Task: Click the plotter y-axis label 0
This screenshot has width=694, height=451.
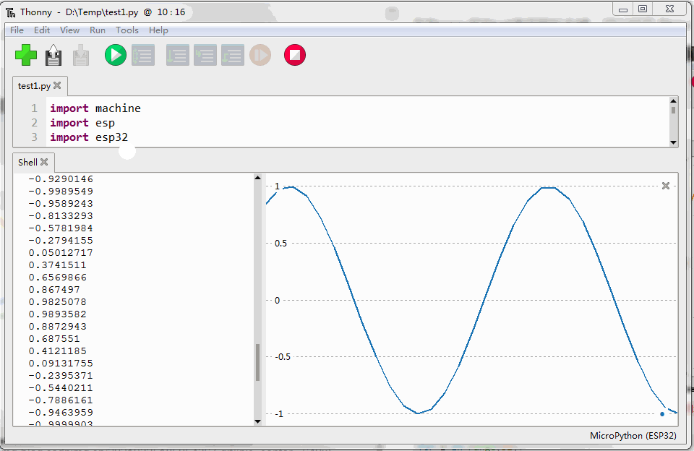Action: coord(277,301)
